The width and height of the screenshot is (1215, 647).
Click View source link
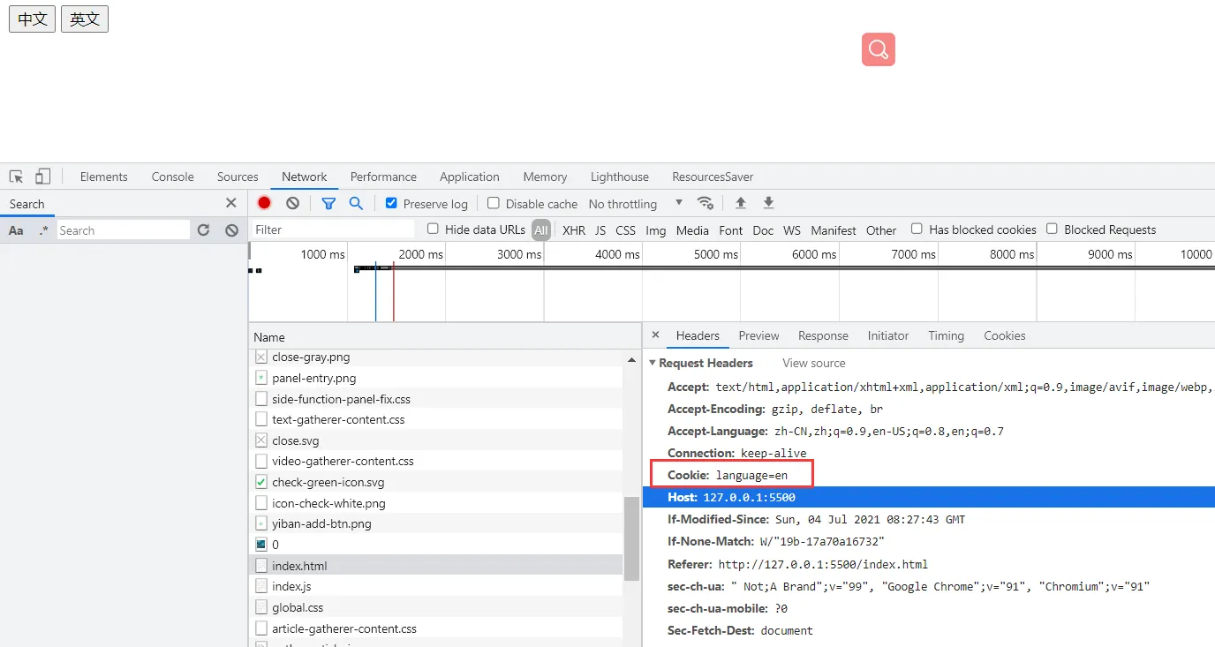click(813, 363)
